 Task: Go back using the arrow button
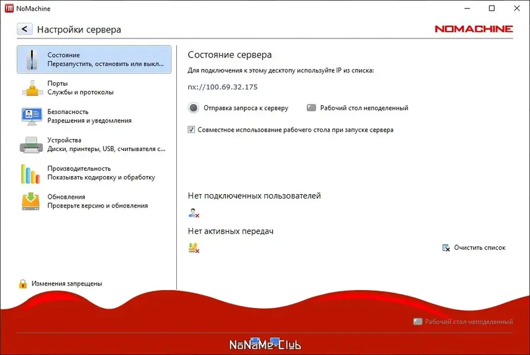click(x=25, y=29)
